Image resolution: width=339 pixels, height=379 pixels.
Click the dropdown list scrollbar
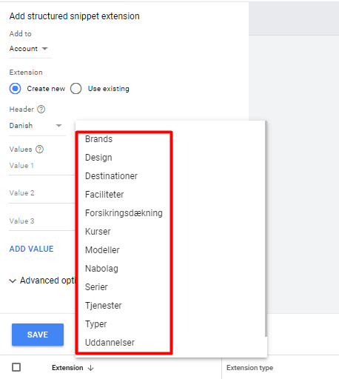point(266,228)
